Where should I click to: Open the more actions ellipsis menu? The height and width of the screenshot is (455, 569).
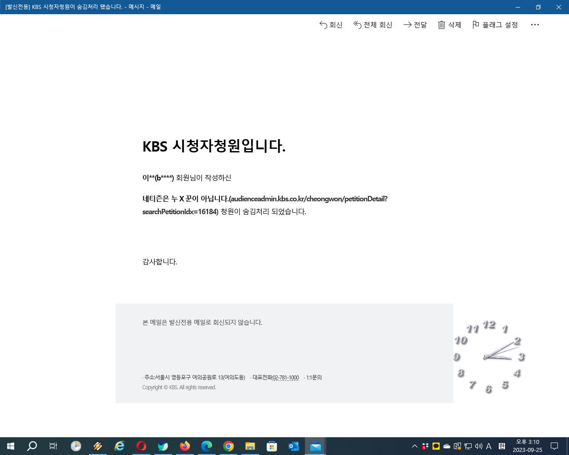pyautogui.click(x=535, y=25)
